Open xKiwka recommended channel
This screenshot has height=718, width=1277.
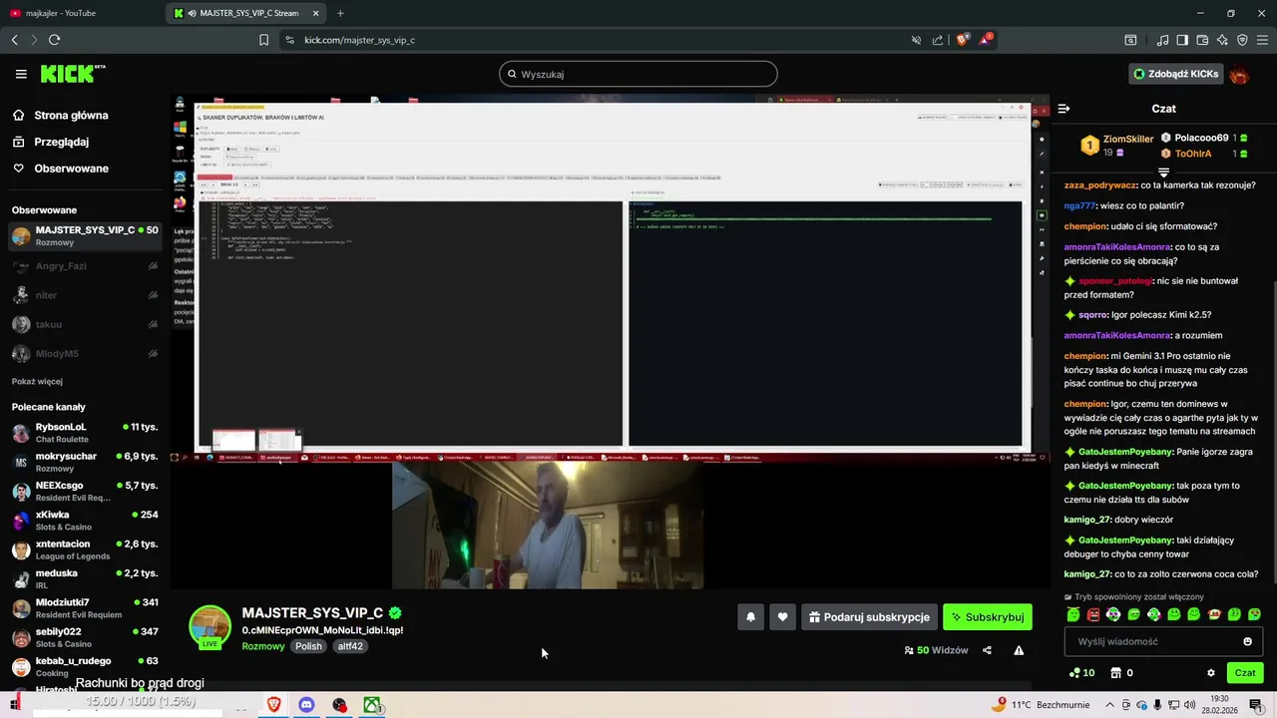[85, 521]
